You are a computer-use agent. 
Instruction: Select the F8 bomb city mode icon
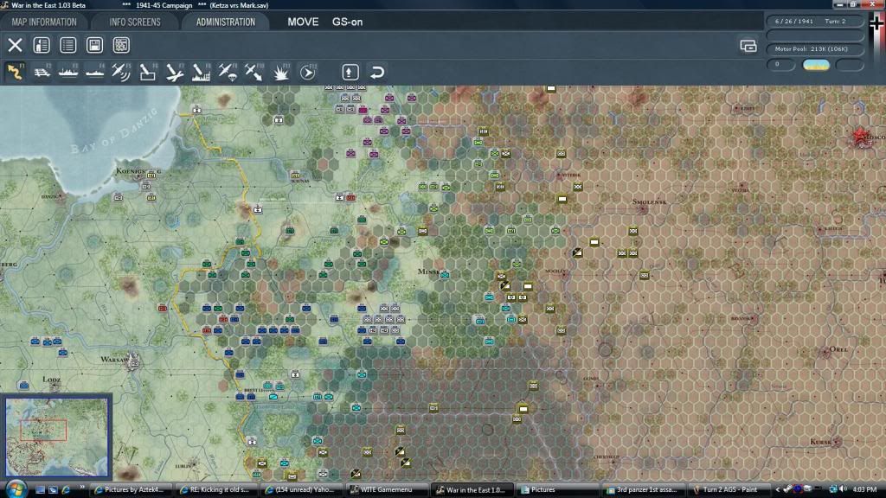point(201,73)
